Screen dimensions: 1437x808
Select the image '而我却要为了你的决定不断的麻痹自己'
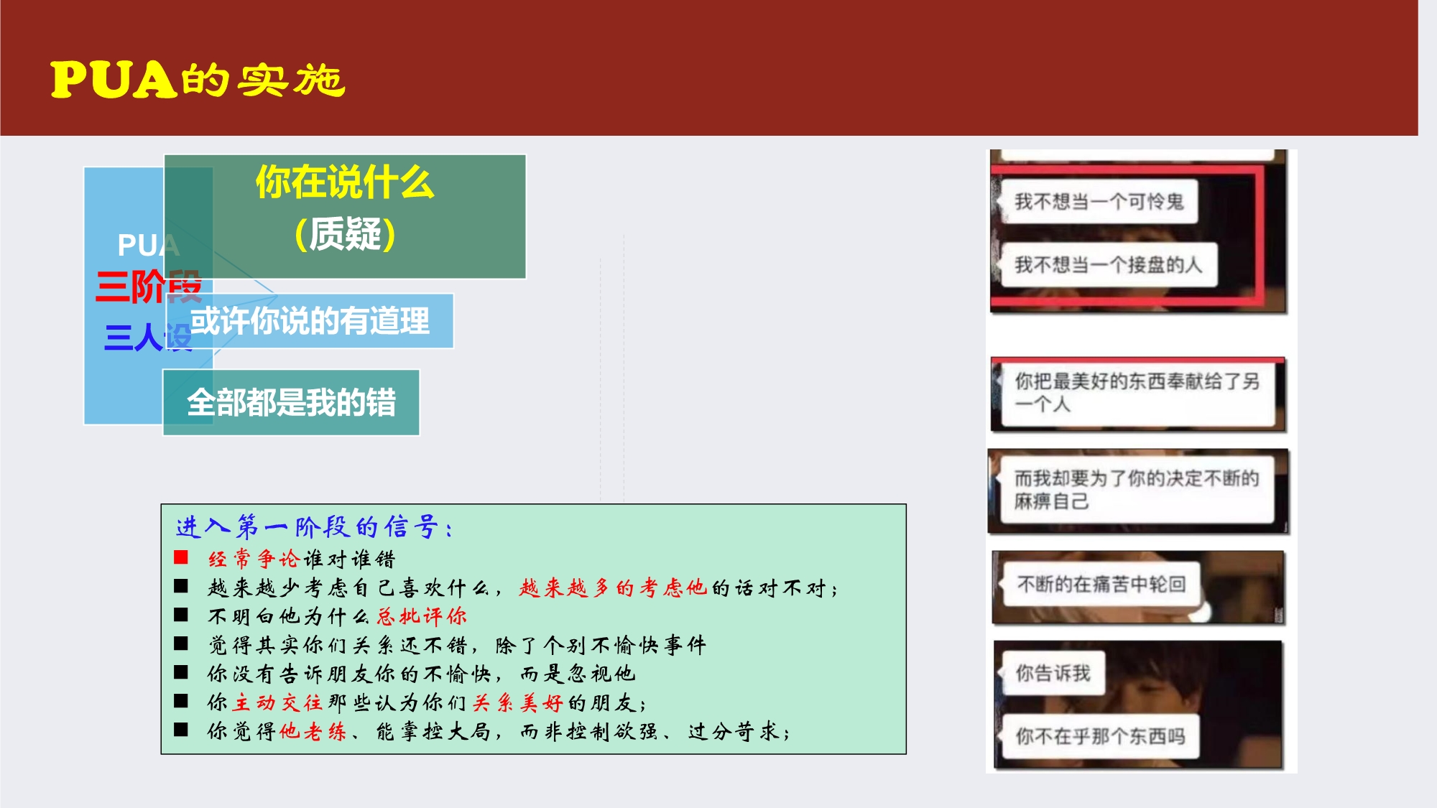[1137, 491]
